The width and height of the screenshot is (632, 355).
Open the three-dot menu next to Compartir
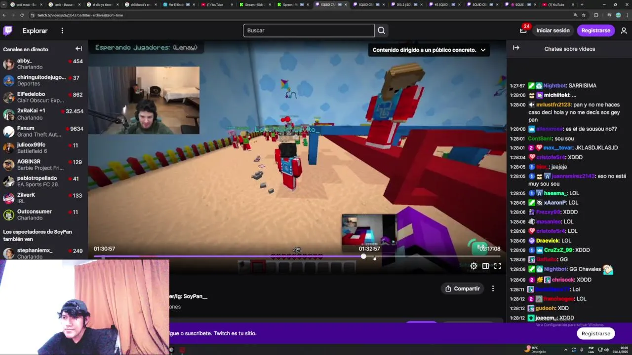click(493, 288)
